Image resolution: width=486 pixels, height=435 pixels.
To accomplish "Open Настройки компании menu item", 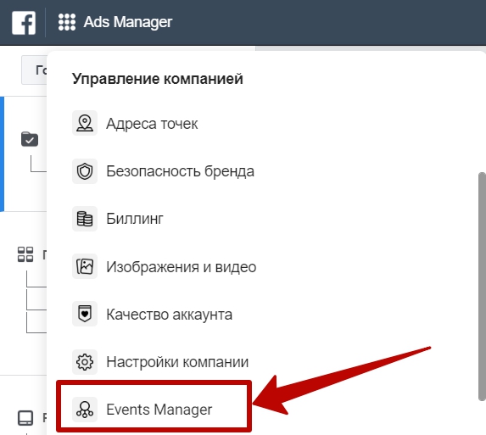I will [x=177, y=361].
